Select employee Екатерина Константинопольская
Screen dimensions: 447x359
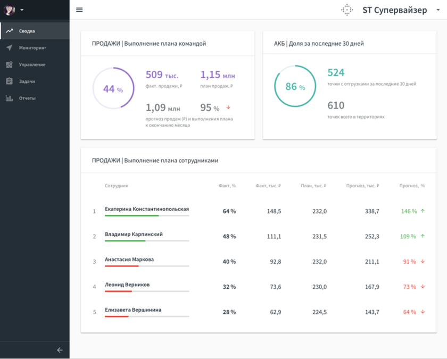click(x=146, y=209)
